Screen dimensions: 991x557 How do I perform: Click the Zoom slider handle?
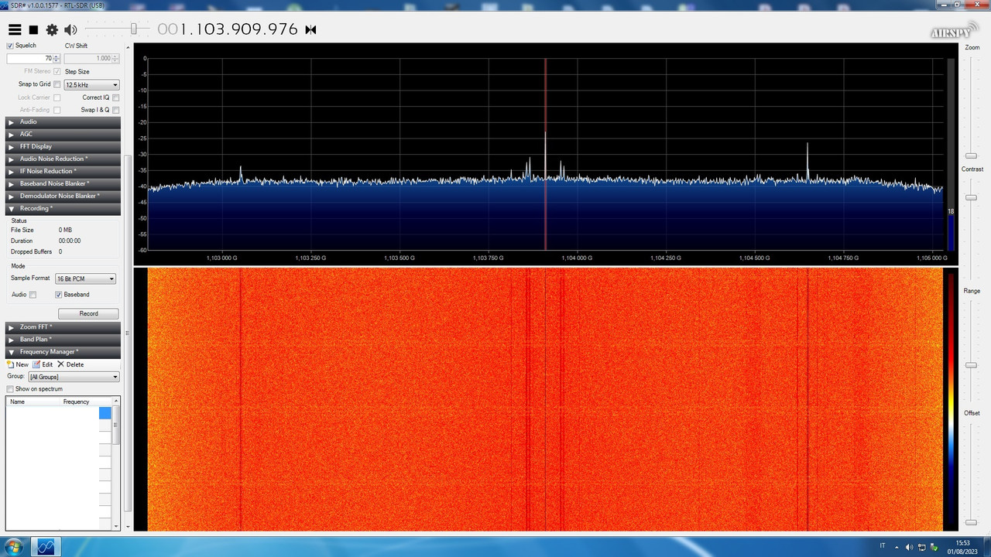[x=971, y=156]
